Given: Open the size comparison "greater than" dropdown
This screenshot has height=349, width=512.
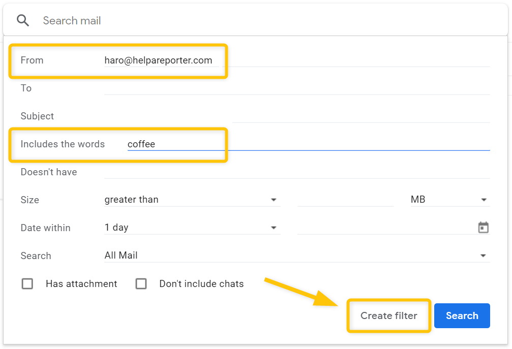Looking at the screenshot, I should point(192,199).
